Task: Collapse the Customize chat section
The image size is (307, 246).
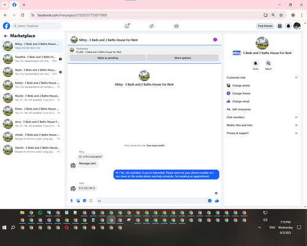Action: pyautogui.click(x=262, y=77)
